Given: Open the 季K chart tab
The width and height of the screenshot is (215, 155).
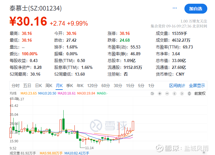Looking at the screenshot, I should pos(70,86).
